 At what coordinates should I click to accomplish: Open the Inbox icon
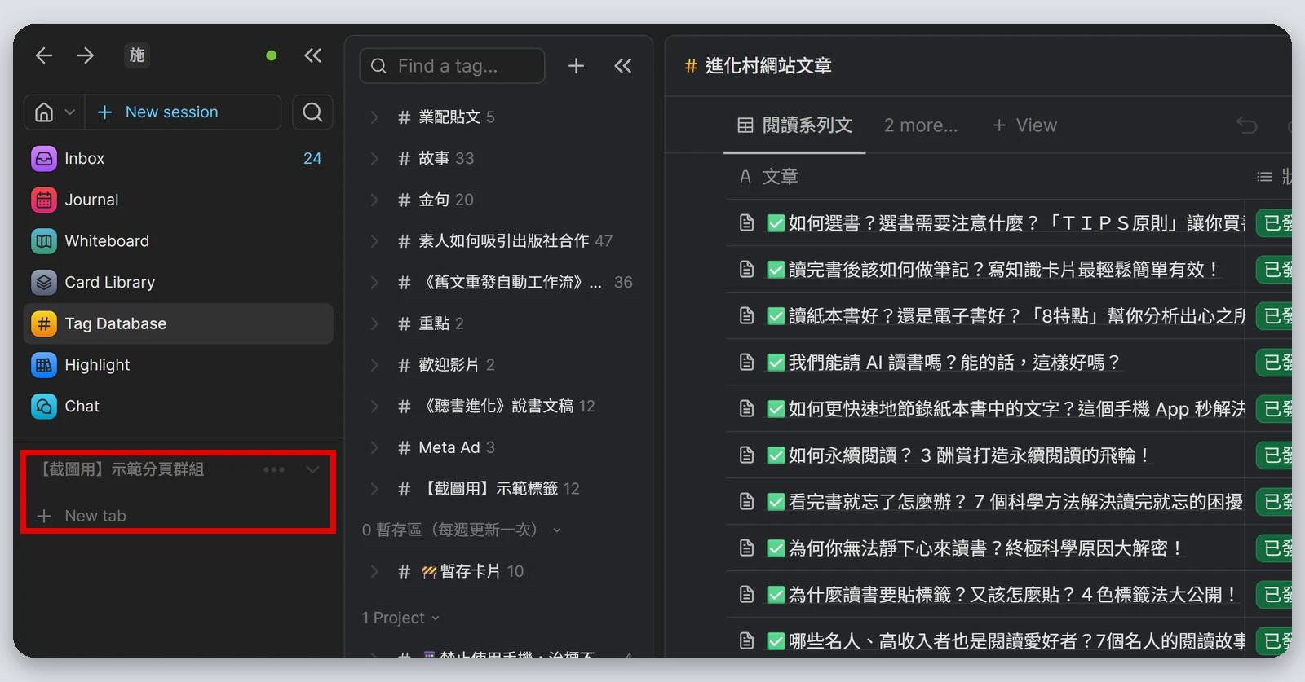pyautogui.click(x=44, y=159)
